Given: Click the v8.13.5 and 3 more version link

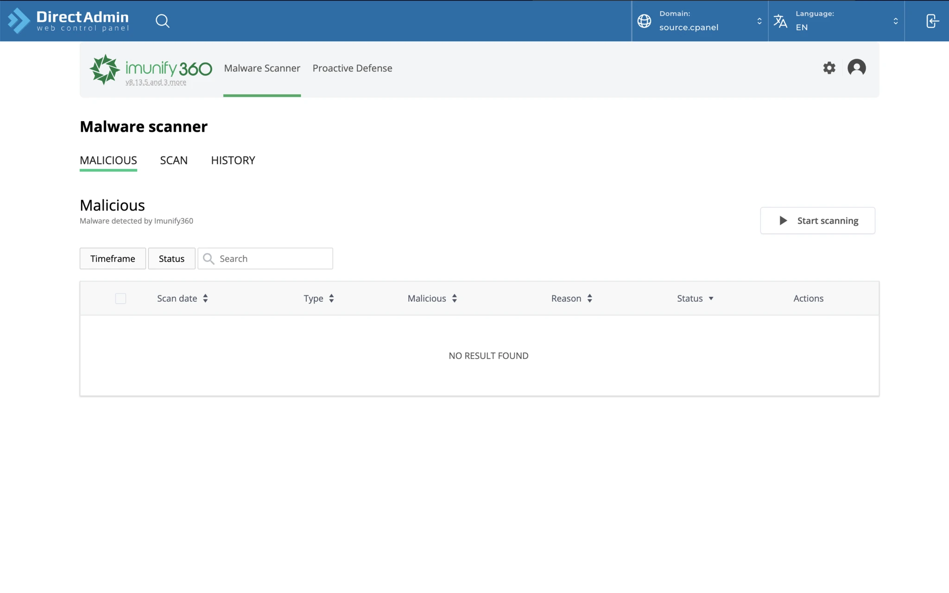Looking at the screenshot, I should 156,82.
